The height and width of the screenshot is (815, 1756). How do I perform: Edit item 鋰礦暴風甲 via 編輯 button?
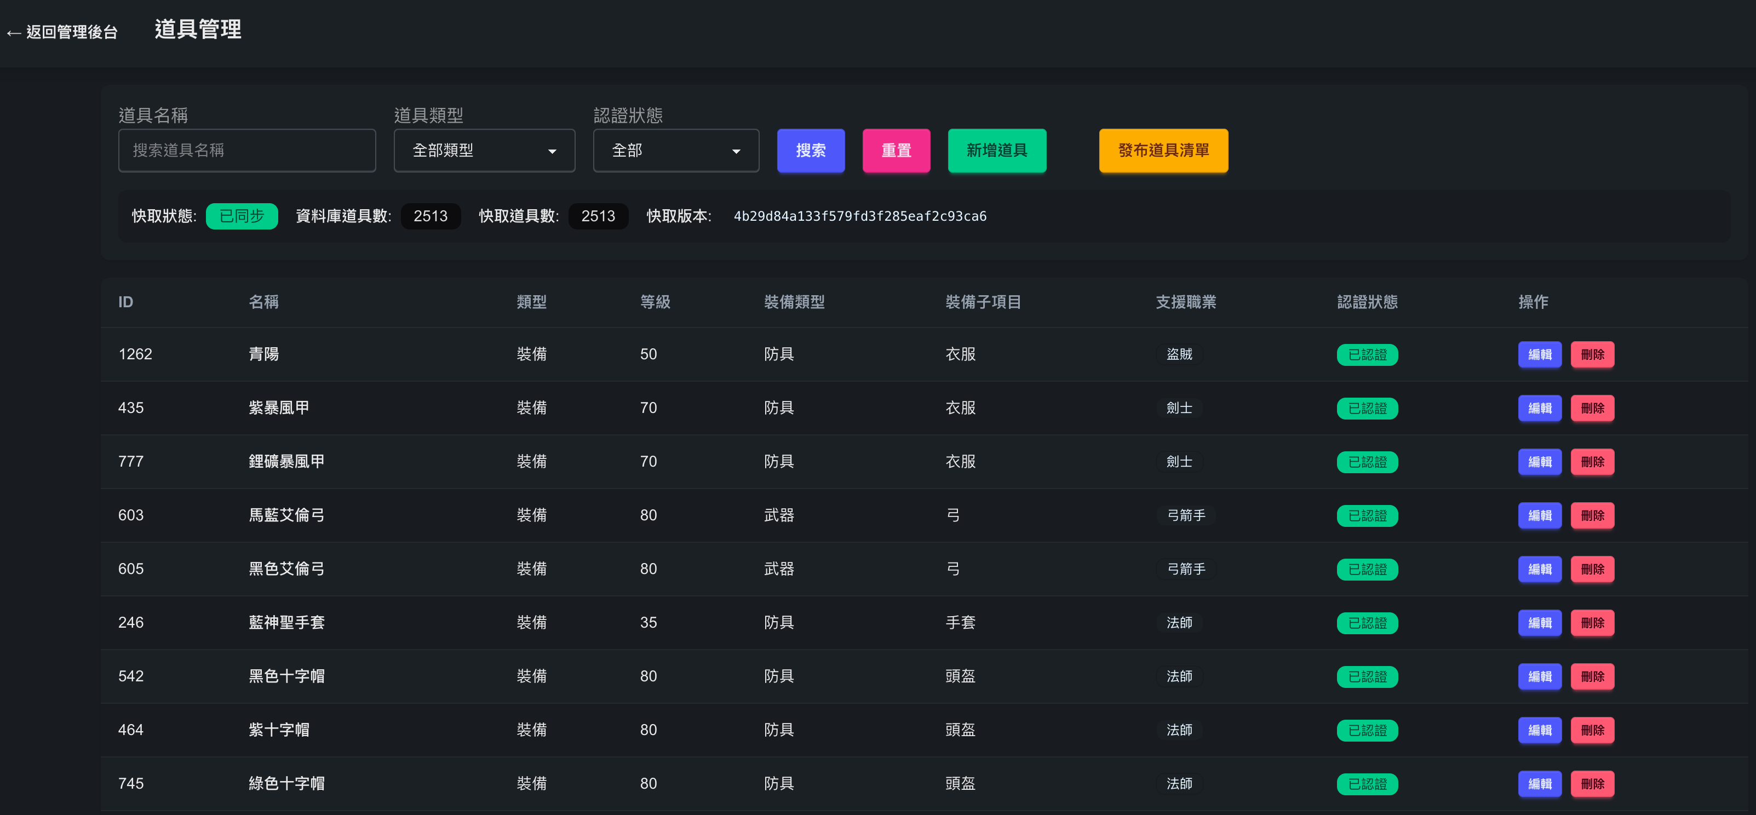pos(1539,461)
